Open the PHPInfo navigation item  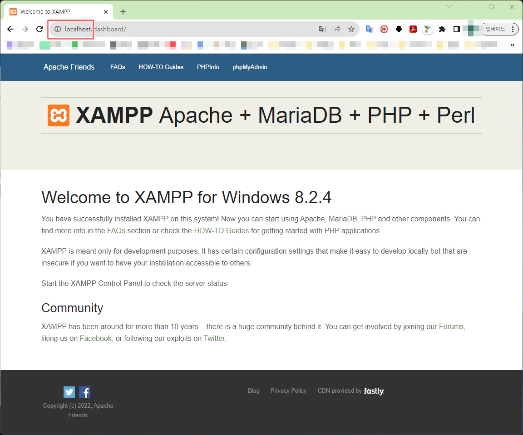[x=208, y=67]
